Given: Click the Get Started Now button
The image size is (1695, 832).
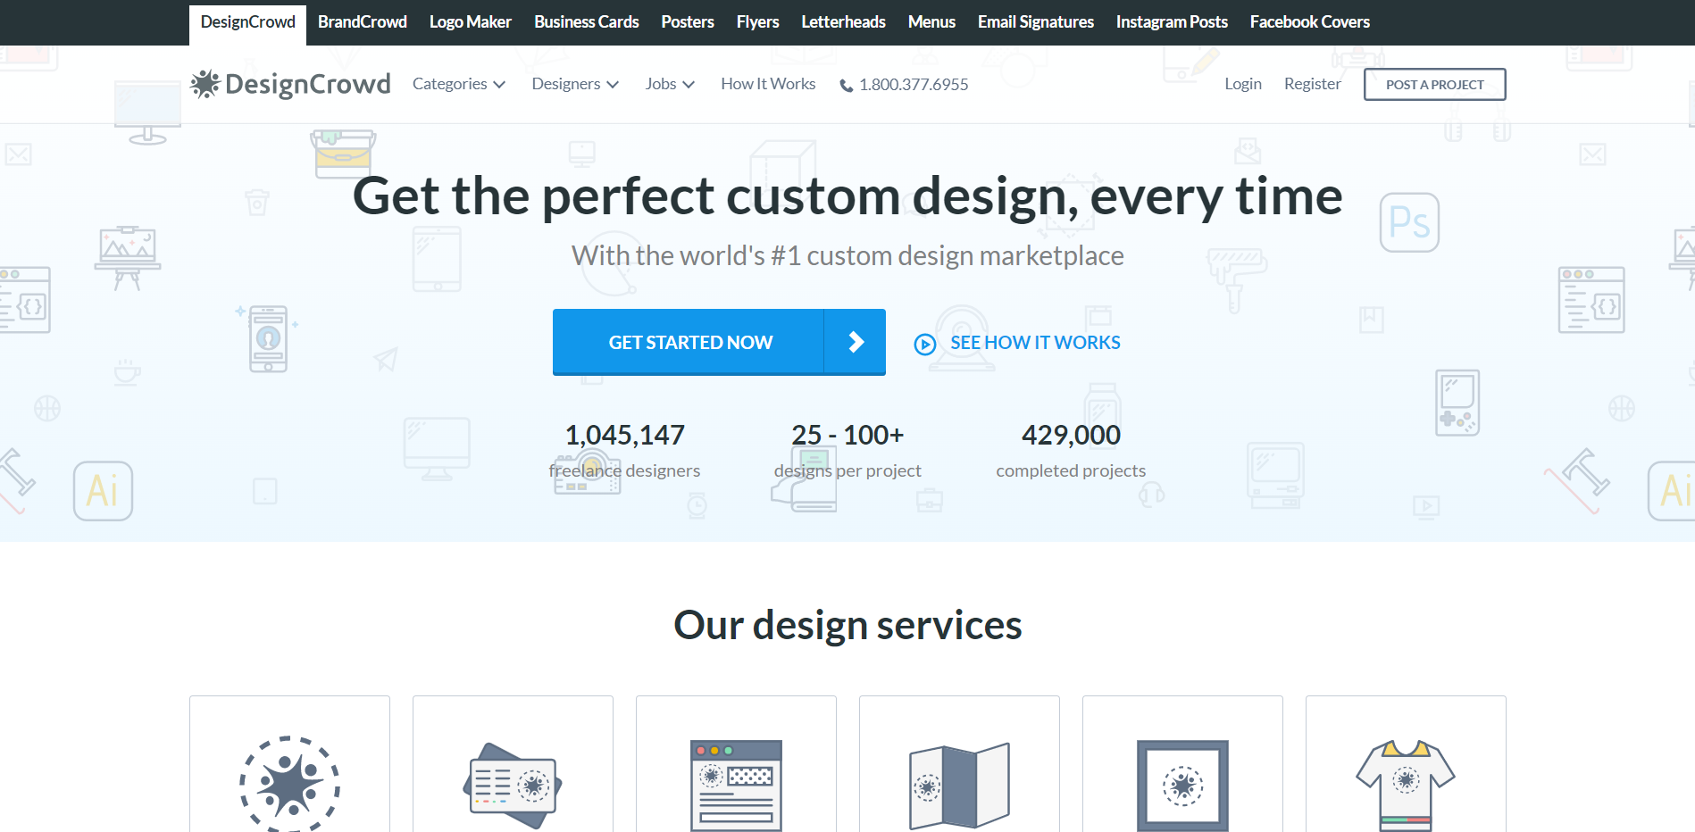Looking at the screenshot, I should [719, 342].
